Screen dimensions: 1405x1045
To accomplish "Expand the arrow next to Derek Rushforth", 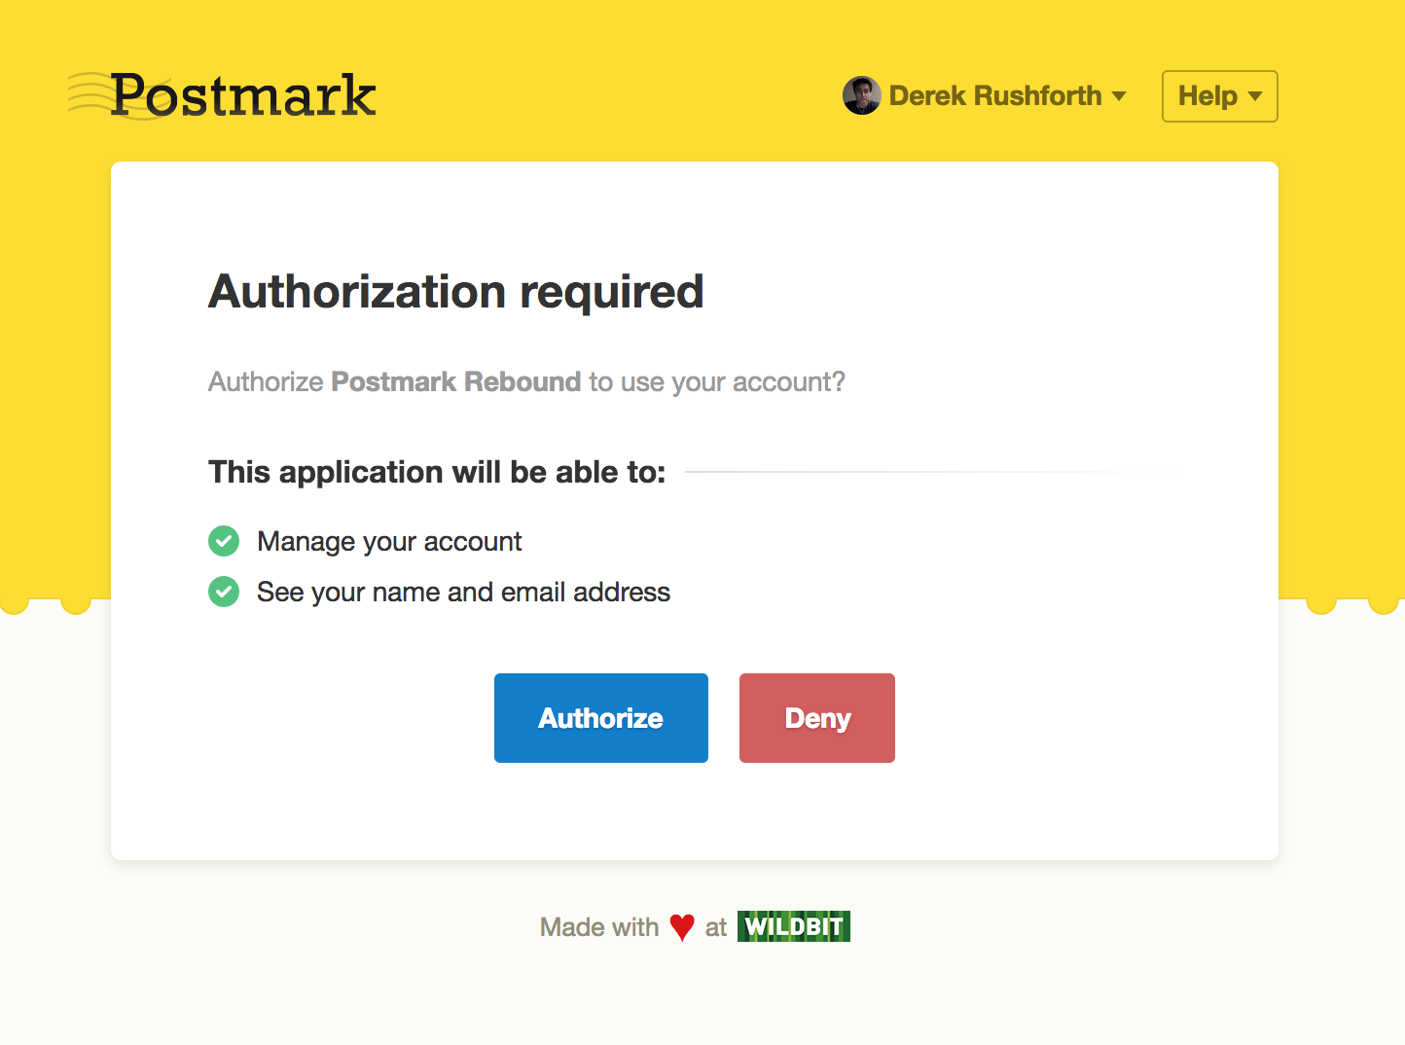I will [x=1119, y=96].
